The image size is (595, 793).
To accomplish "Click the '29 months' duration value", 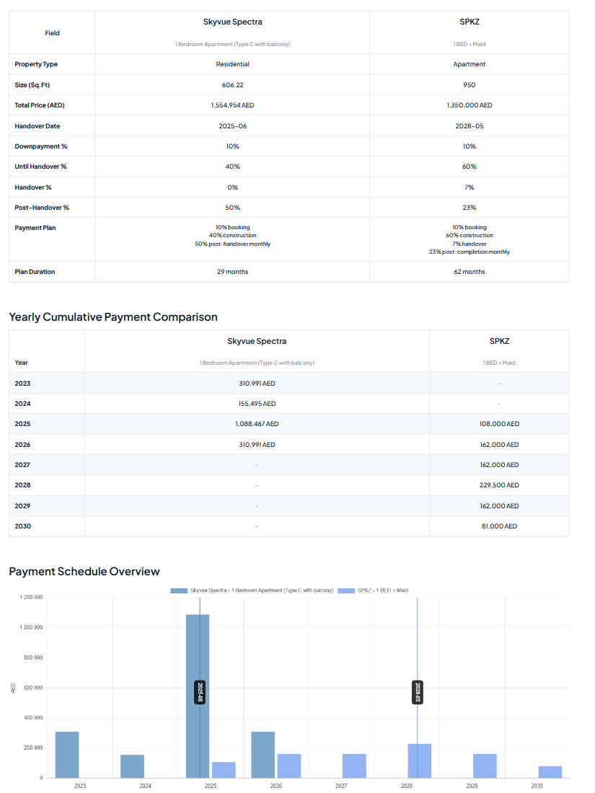I will 233,272.
